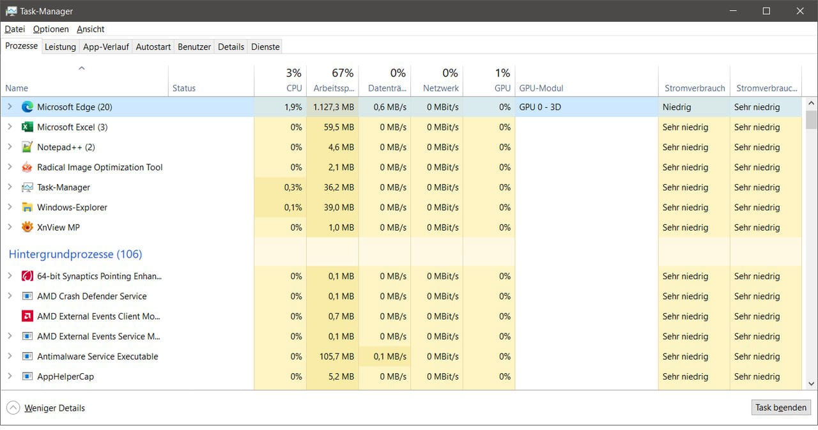Click the Microsoft Excel process icon
818x430 pixels.
27,127
